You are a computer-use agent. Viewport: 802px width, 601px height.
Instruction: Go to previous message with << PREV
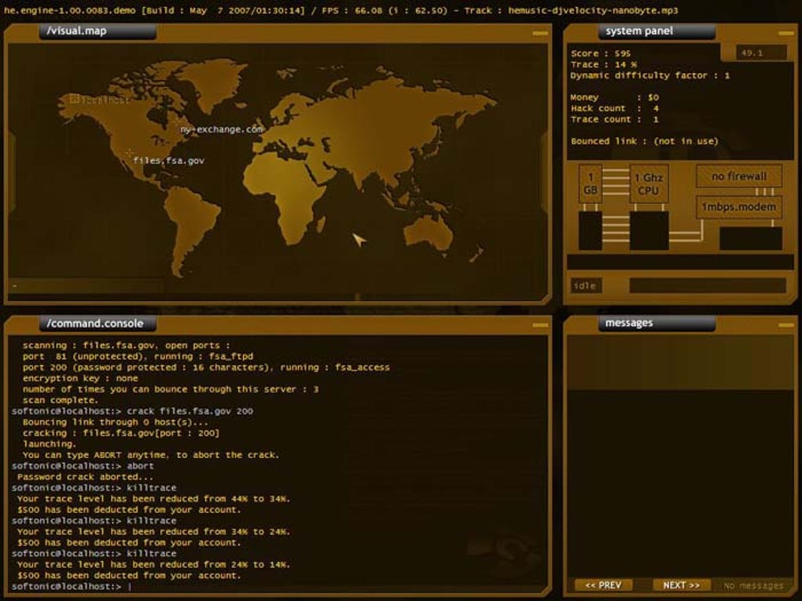click(x=604, y=585)
